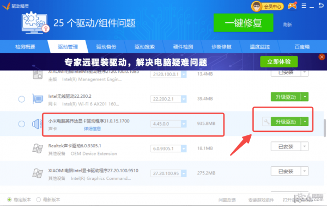The height and width of the screenshot is (206, 327).
Task: Click the back arrow icon in title bar
Action: (x=321, y=5)
